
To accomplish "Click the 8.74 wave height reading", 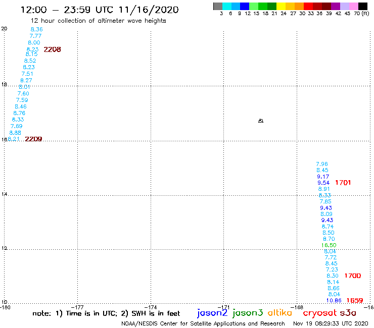I will click(328, 227).
